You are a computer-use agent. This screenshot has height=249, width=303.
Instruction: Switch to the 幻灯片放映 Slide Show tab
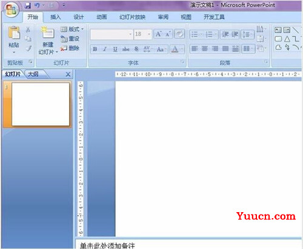[132, 17]
